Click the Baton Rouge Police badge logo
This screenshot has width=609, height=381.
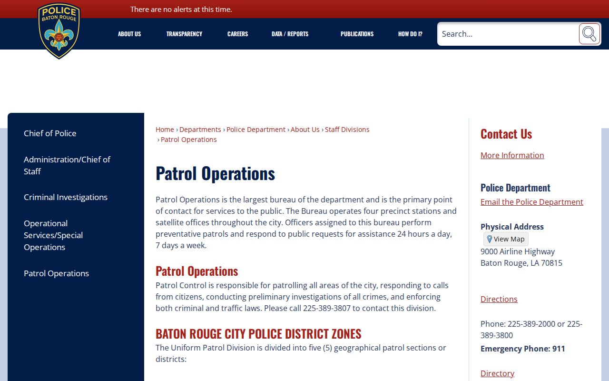click(x=59, y=31)
